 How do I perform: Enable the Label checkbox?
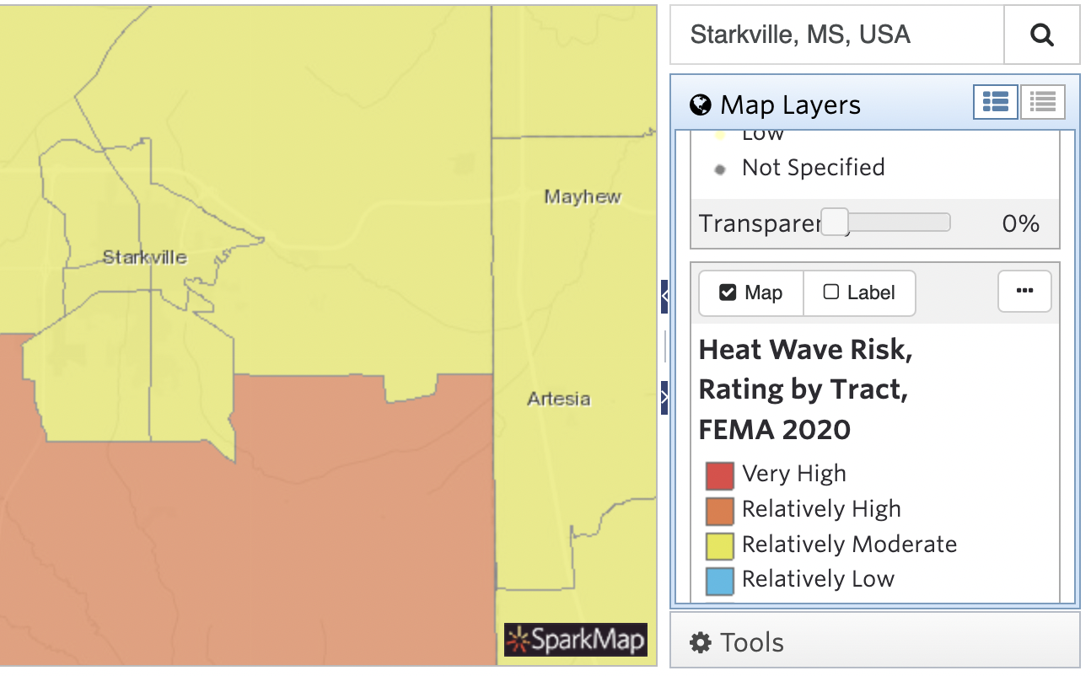[x=831, y=292]
